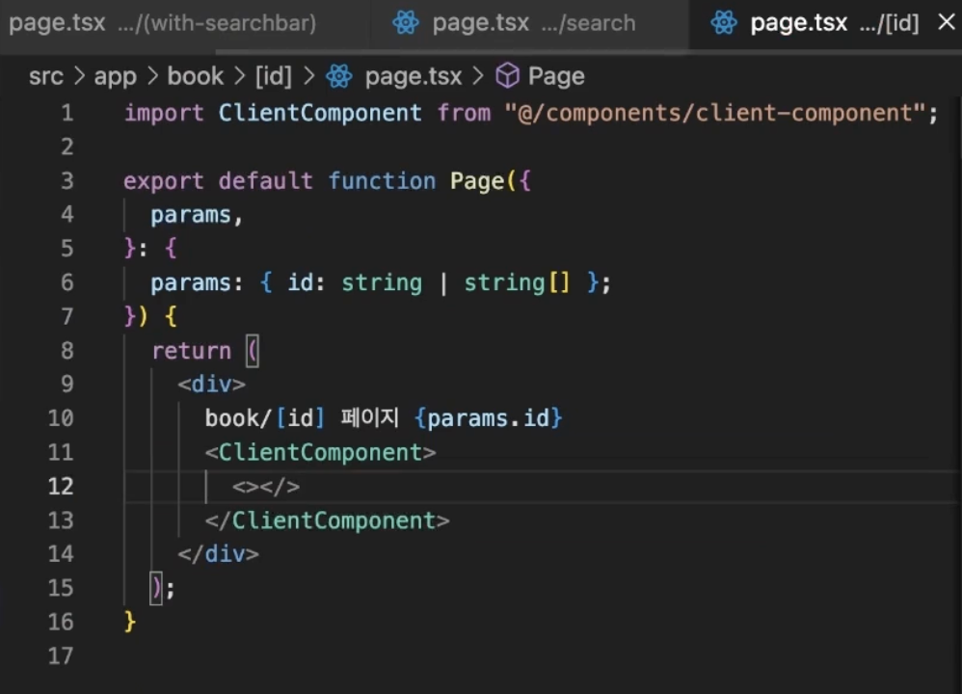This screenshot has height=694, width=962.
Task: Click Page symbol cube icon in breadcrumb
Action: 507,76
